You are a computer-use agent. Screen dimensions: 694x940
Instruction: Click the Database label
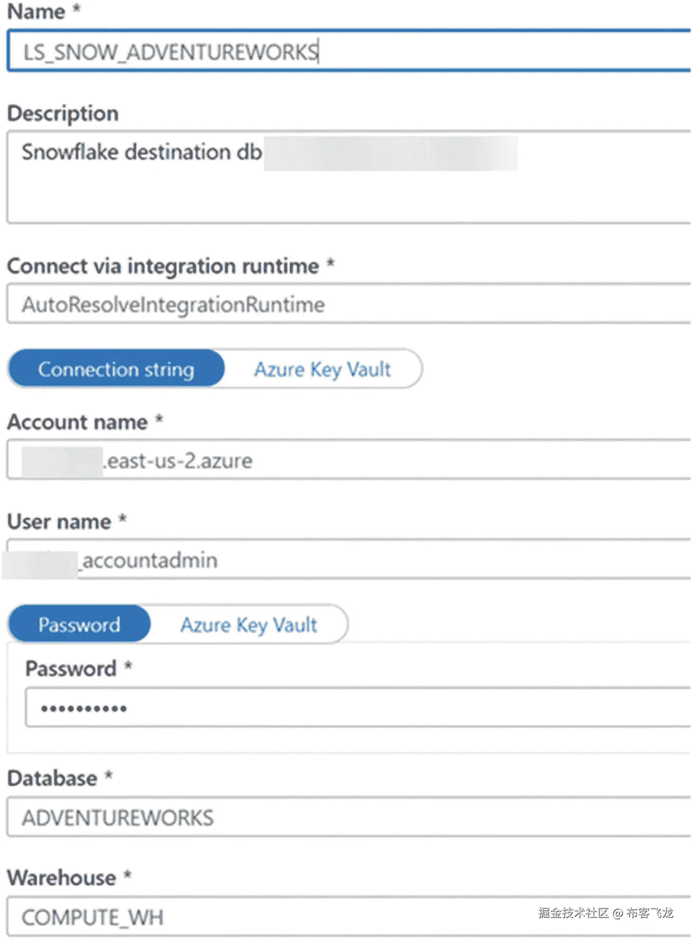(53, 779)
